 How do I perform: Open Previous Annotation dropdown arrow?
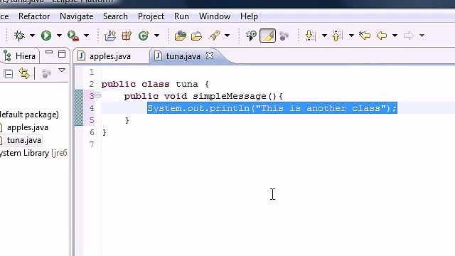tap(351, 36)
